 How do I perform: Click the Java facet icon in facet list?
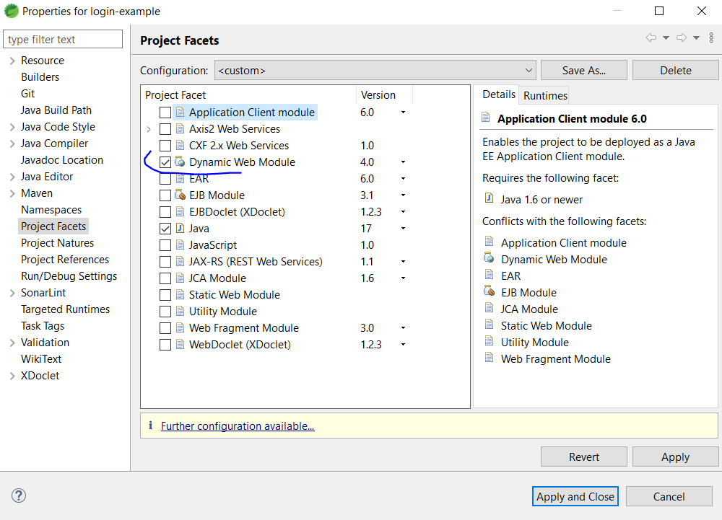180,228
